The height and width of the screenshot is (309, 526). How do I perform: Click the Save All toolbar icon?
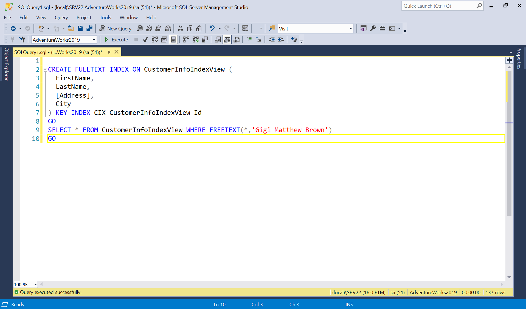pyautogui.click(x=89, y=29)
